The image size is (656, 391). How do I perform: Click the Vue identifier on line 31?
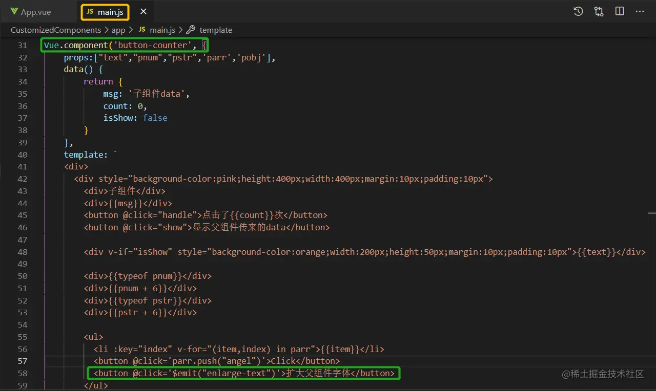point(51,45)
